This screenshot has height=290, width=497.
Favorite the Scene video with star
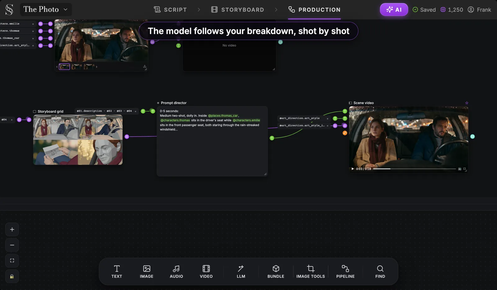[x=467, y=103]
